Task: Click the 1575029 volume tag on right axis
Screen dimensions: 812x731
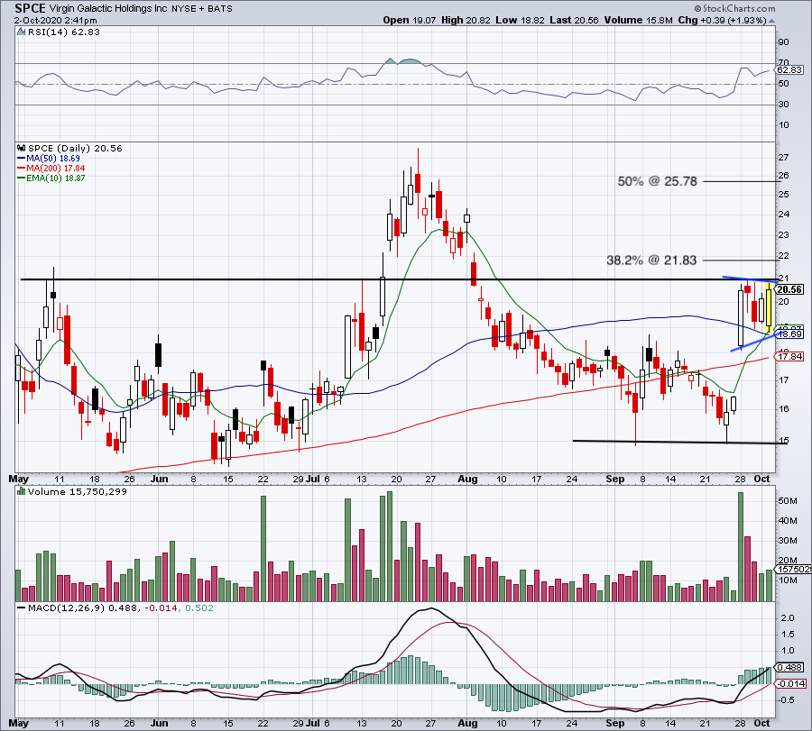Action: [793, 569]
